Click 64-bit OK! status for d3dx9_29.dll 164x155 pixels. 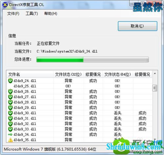(x=117, y=108)
